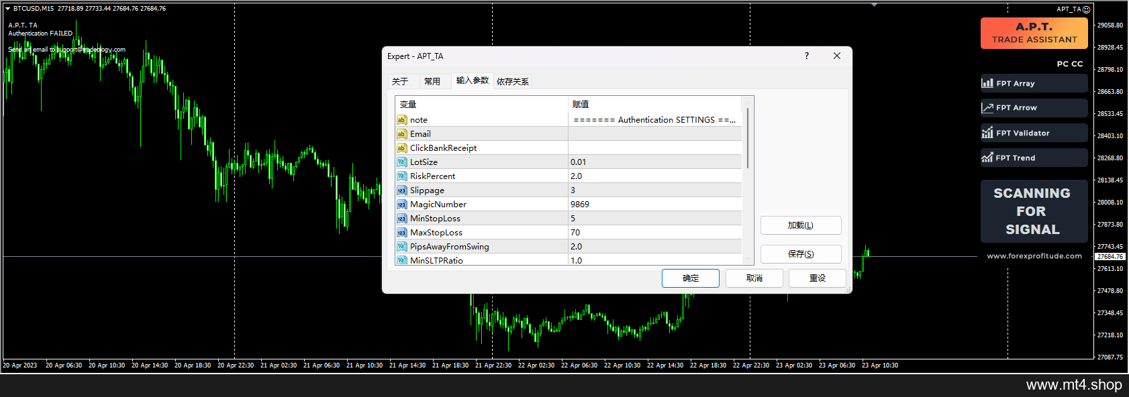Open the 关于 tab

click(401, 81)
